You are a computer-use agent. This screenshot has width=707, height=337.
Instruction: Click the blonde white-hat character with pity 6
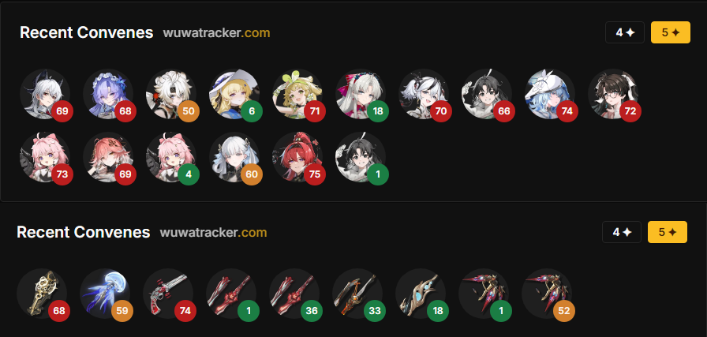click(x=234, y=94)
